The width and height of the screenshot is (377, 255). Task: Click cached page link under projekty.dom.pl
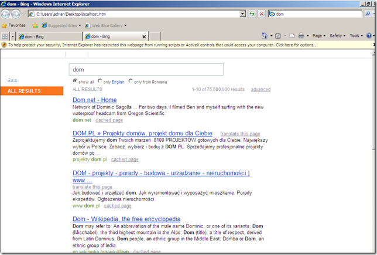coord(125,159)
